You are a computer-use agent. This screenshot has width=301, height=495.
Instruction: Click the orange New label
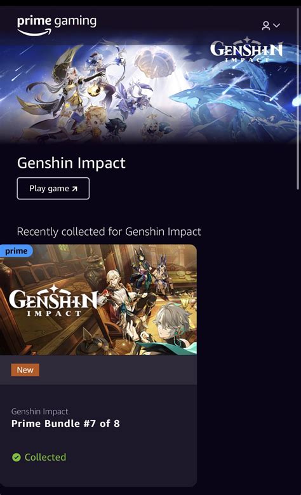click(x=25, y=370)
